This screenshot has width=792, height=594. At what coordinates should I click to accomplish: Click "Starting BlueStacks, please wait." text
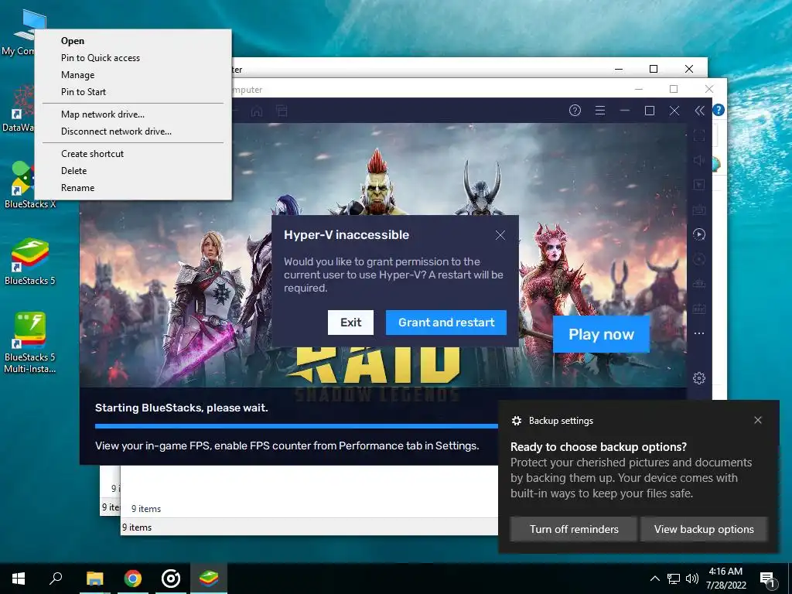click(181, 408)
